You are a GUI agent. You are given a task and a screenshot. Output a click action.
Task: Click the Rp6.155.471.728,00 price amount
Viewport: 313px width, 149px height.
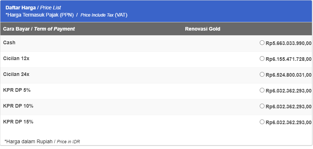click(289, 59)
